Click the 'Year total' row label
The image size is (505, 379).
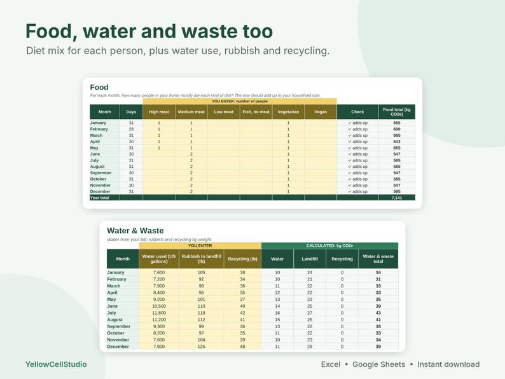pos(100,198)
